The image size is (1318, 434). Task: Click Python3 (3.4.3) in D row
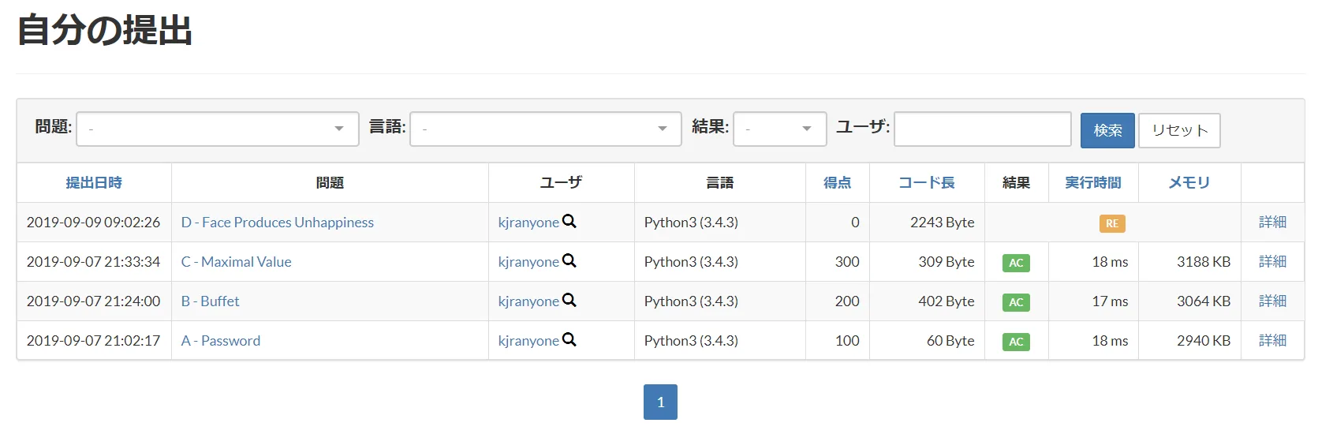point(691,223)
